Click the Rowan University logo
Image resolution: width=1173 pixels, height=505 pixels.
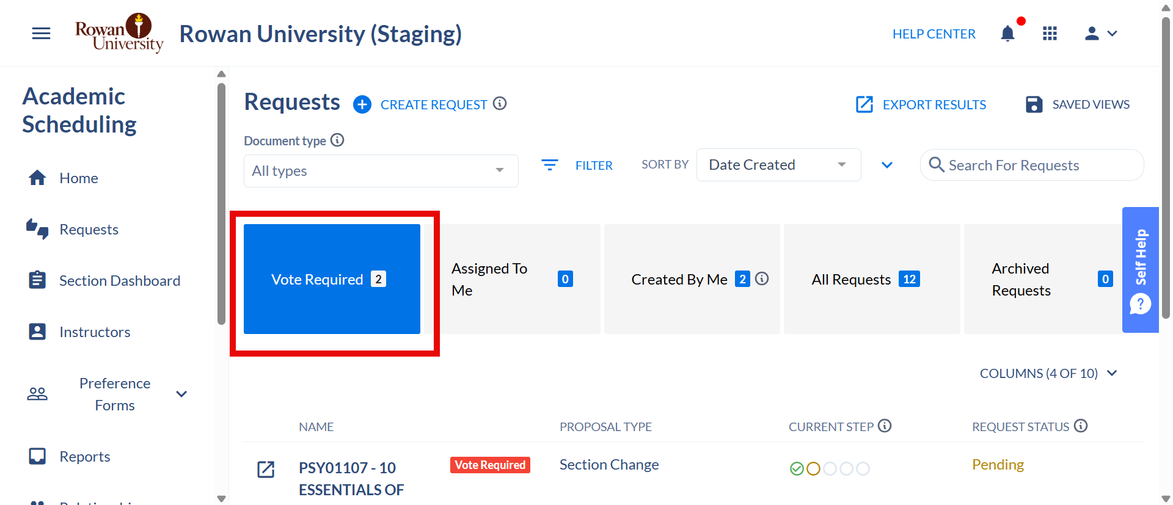click(119, 33)
